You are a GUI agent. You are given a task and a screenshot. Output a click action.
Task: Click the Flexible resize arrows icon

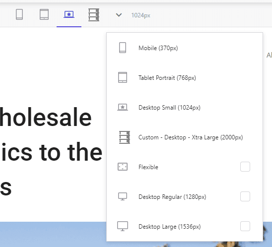pos(123,167)
